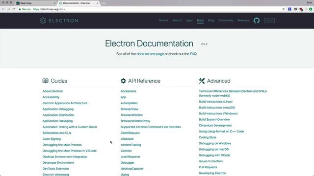
Task: Click the Electron logo in the header
Action: 59,21
